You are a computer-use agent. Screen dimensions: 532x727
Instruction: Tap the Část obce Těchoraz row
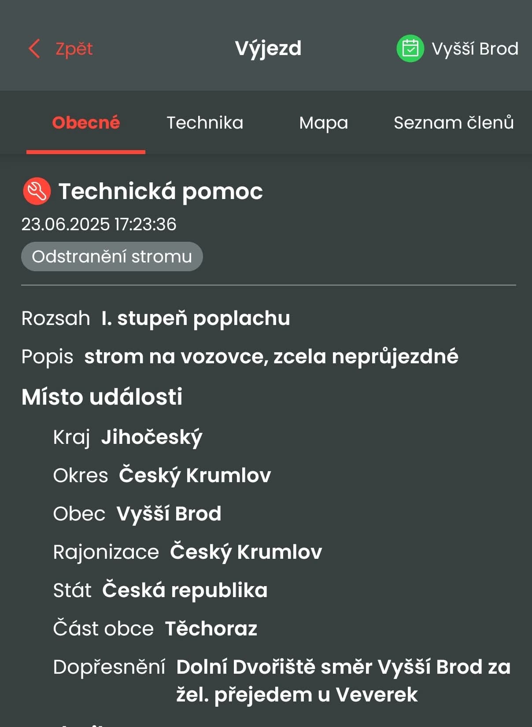click(x=155, y=628)
